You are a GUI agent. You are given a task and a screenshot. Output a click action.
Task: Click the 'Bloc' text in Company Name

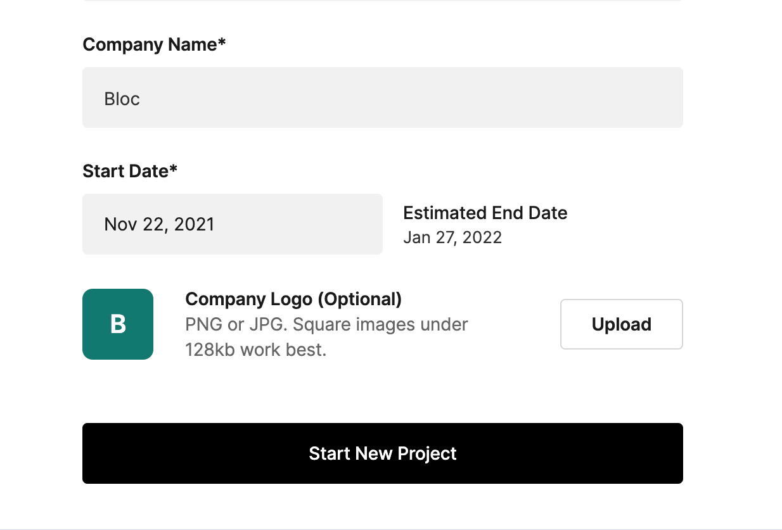pyautogui.click(x=122, y=99)
